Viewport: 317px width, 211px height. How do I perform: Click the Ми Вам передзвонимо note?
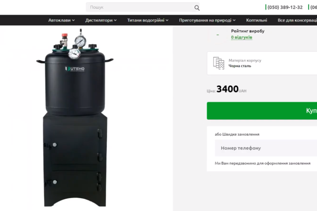(262, 163)
